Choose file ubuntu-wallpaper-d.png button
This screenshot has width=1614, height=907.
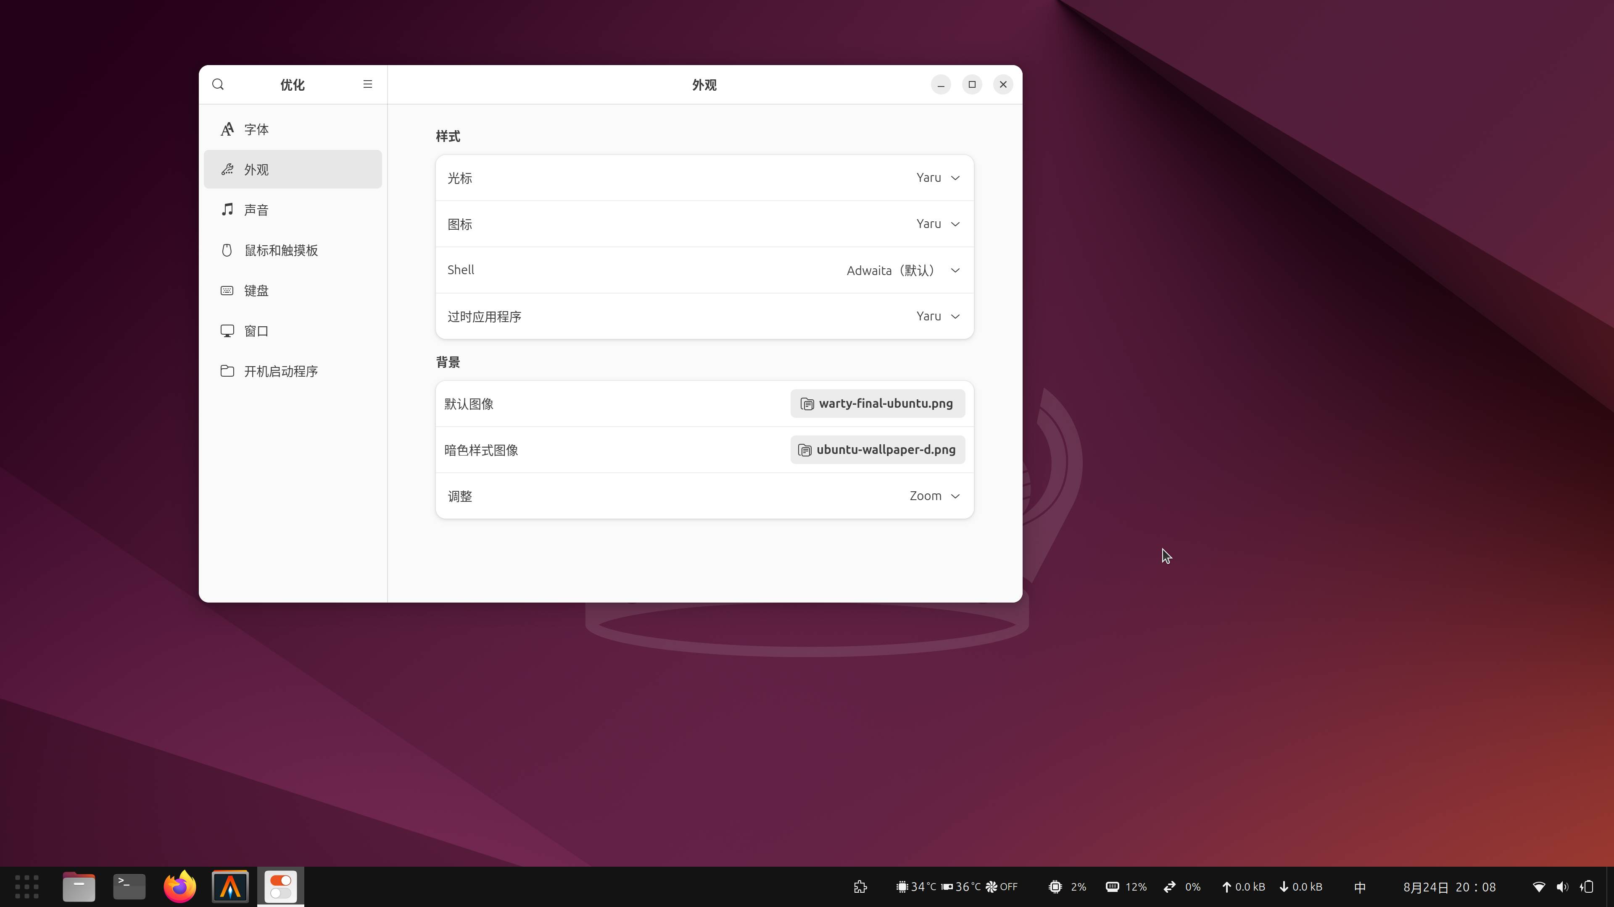[877, 450]
